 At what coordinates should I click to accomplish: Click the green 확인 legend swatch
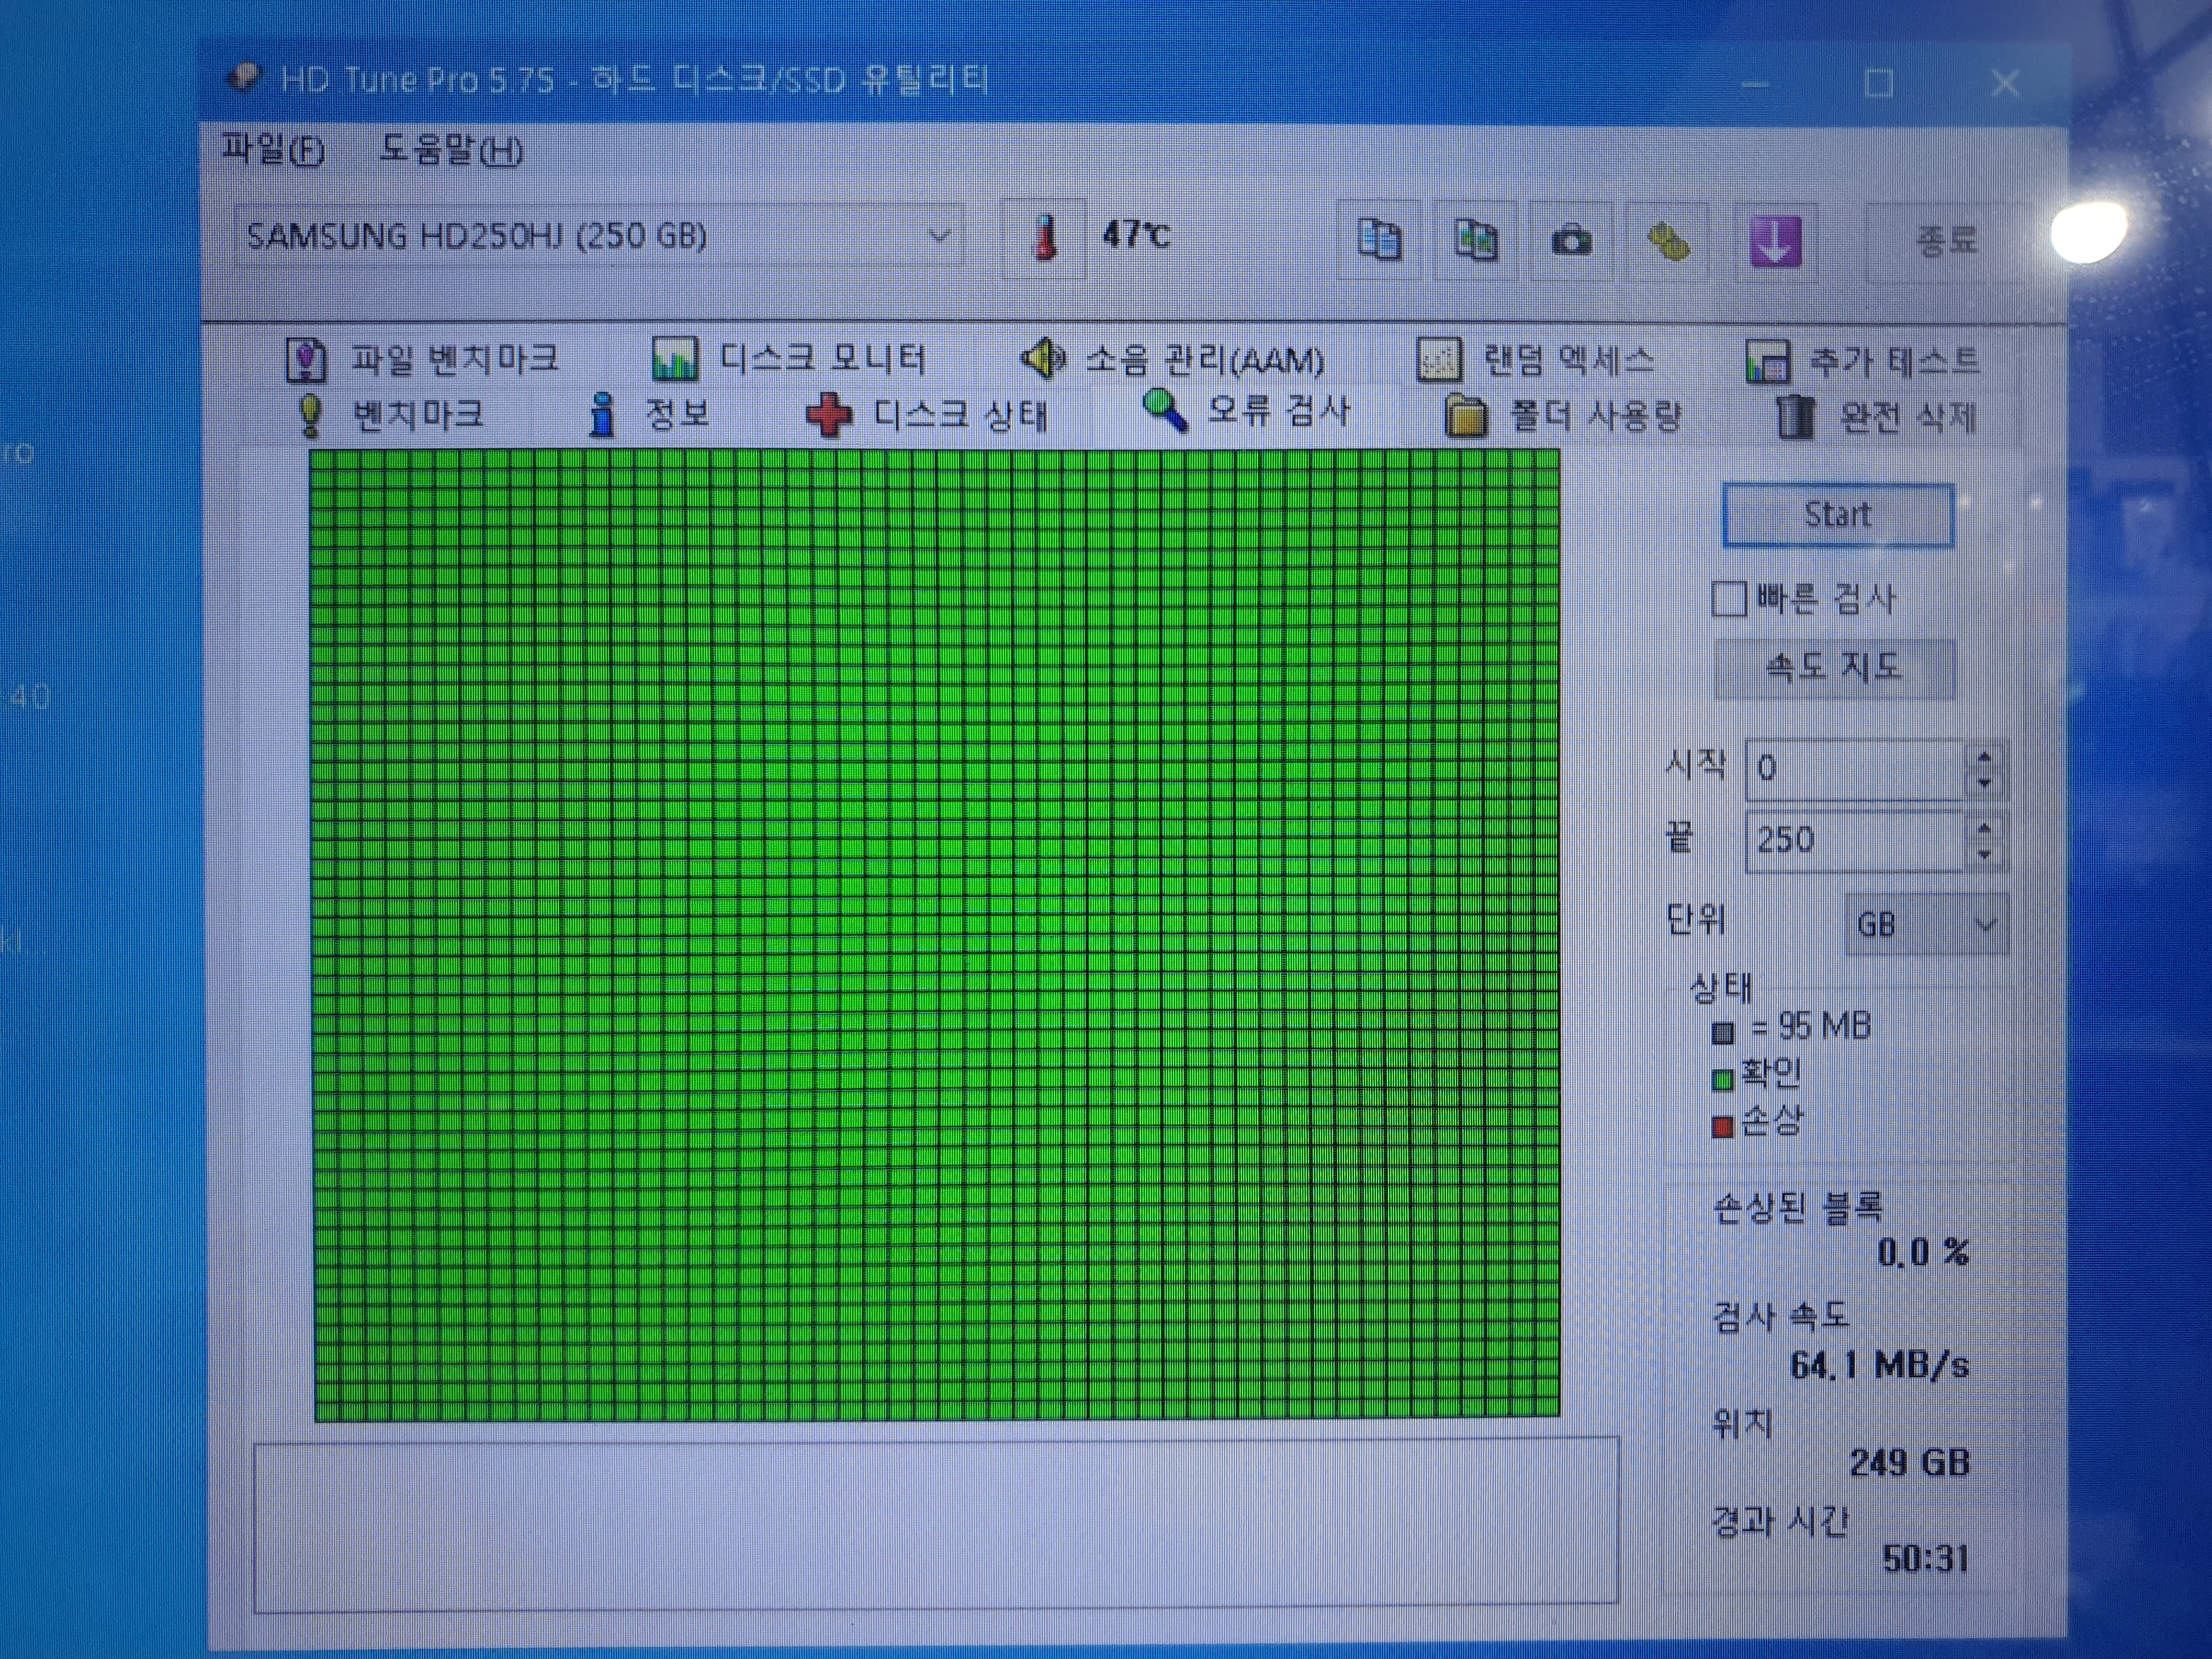(1722, 1080)
